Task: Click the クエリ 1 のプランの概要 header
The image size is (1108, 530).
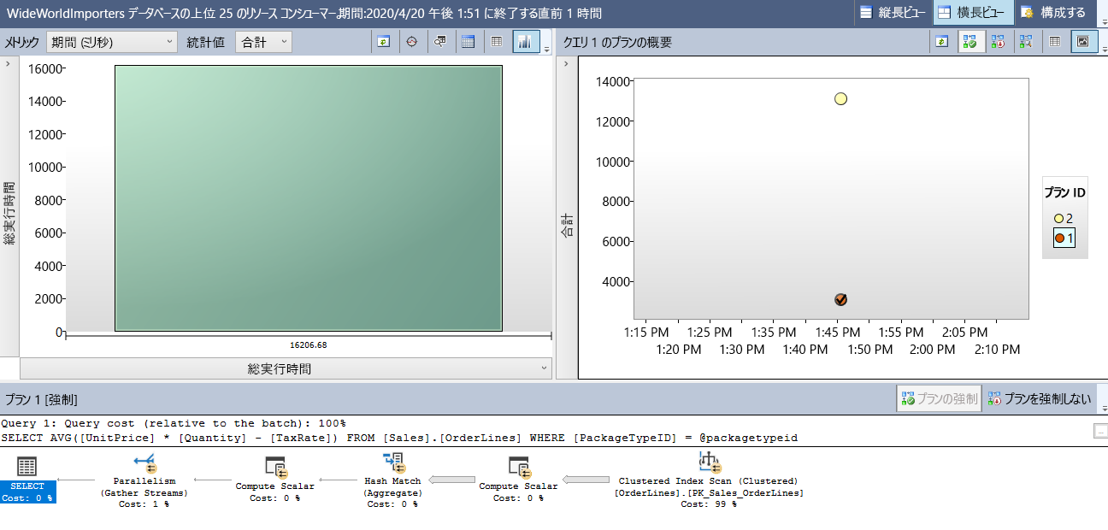Action: (x=617, y=42)
